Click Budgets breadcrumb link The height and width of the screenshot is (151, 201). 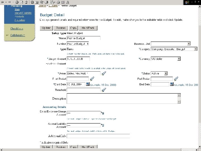tap(53, 6)
